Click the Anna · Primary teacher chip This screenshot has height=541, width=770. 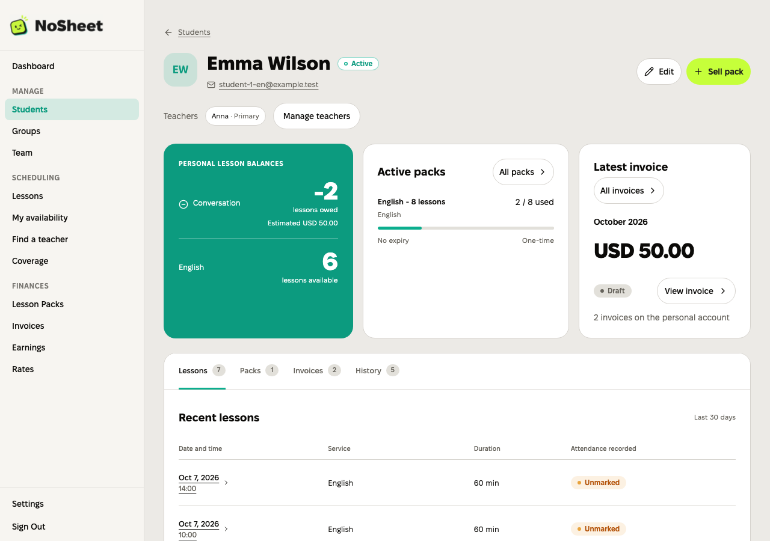[235, 116]
